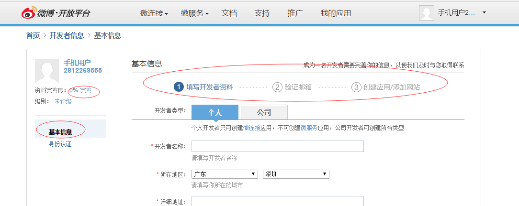Click the 未评级 level link
The width and height of the screenshot is (519, 206).
(x=63, y=101)
